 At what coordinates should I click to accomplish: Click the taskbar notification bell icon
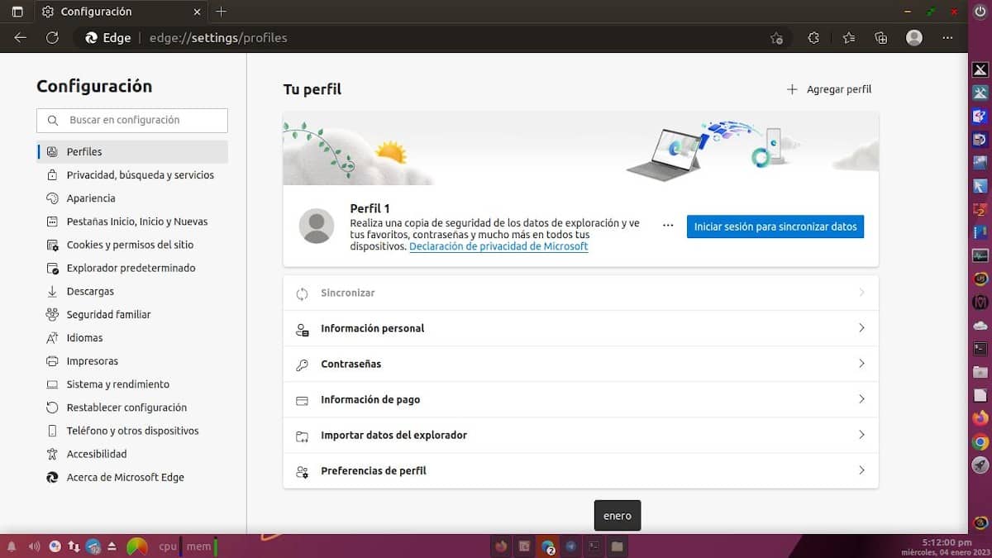click(12, 546)
